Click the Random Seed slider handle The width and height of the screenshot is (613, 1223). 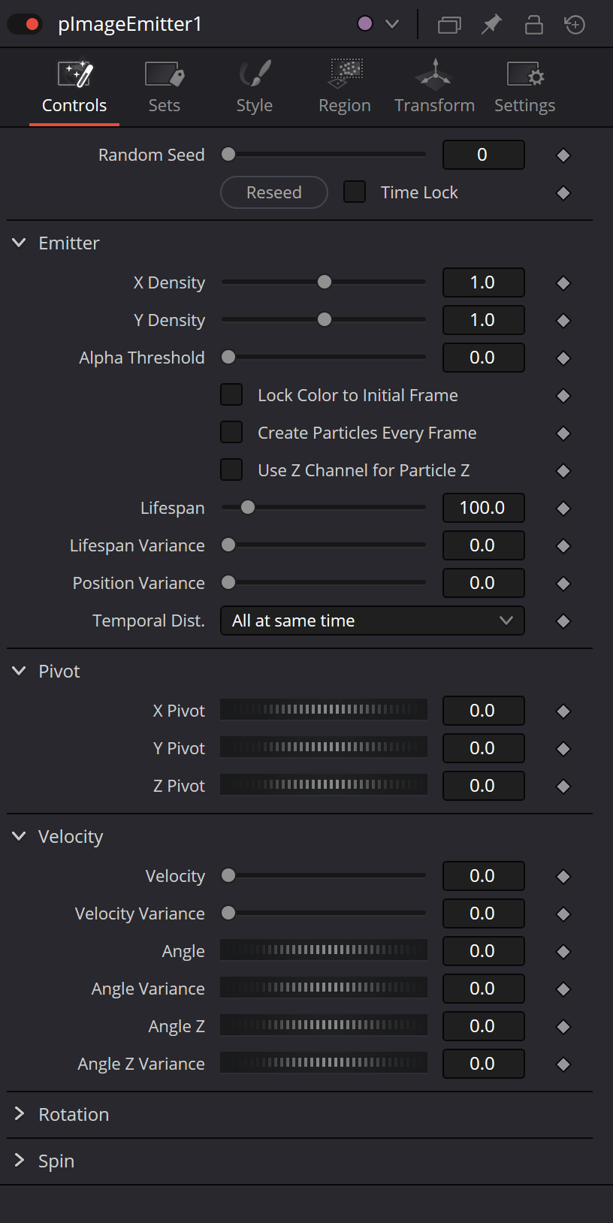click(228, 154)
